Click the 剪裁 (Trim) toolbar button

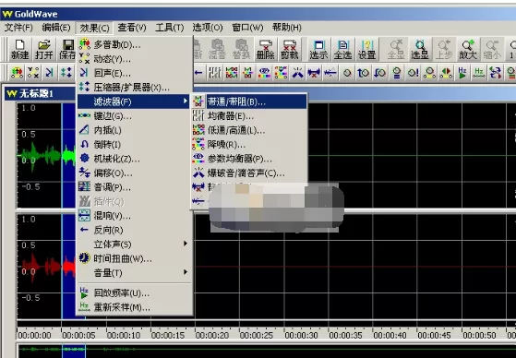pos(289,49)
